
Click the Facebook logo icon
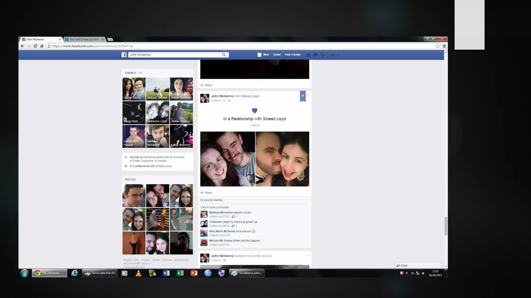tap(124, 55)
